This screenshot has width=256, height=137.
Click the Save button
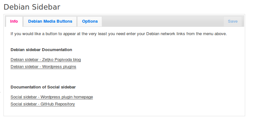pos(233,21)
